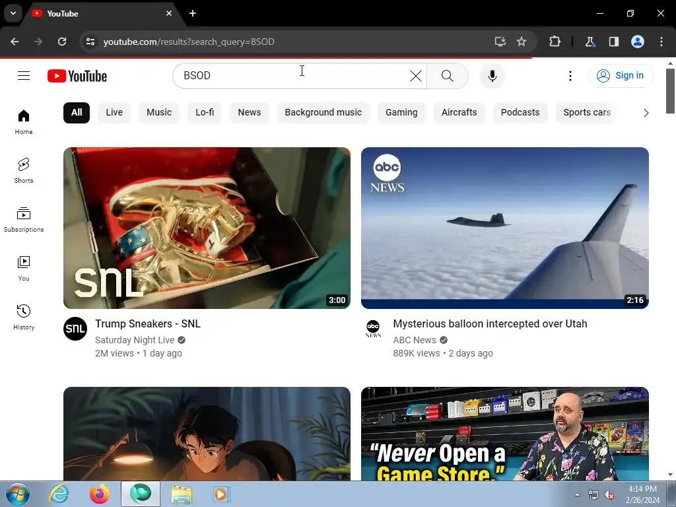676x507 pixels.
Task: Open Shorts from the sidebar
Action: point(24,171)
